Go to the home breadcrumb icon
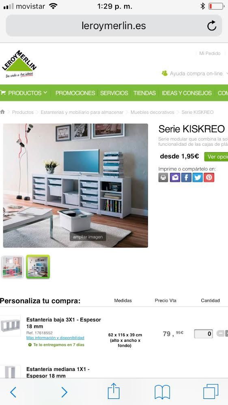This screenshot has width=228, height=405. (2, 112)
